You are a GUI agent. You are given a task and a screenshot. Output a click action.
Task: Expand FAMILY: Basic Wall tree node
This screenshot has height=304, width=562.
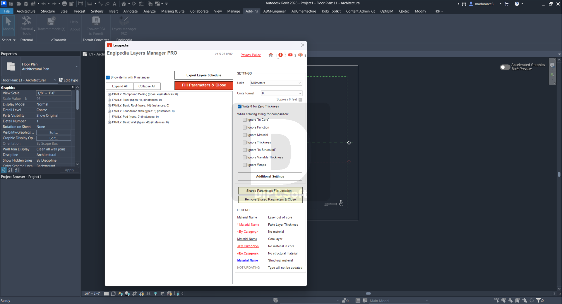click(109, 122)
